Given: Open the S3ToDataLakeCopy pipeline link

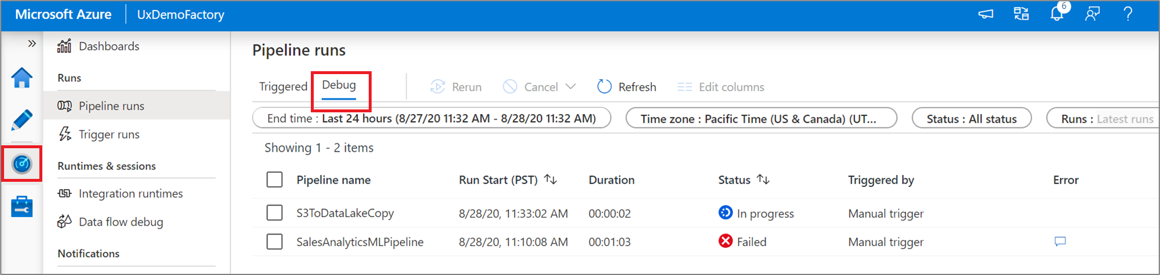Looking at the screenshot, I should point(345,213).
